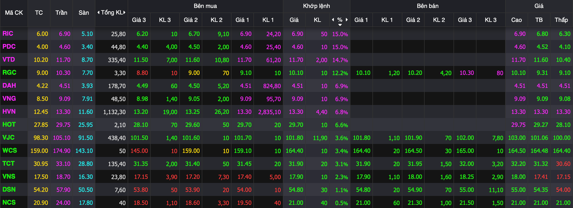Open the HVN stock symbol
This screenshot has width=573, height=208.
point(9,112)
